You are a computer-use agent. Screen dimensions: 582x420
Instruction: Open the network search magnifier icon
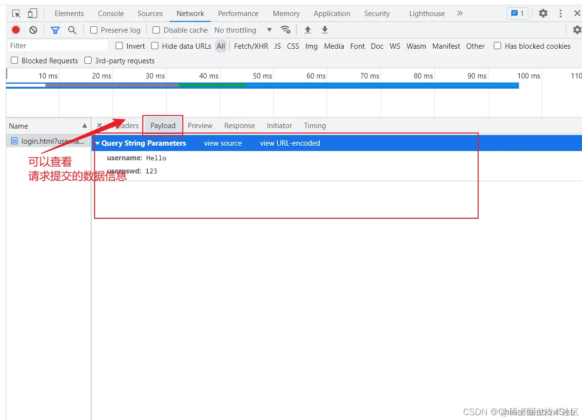pos(72,30)
